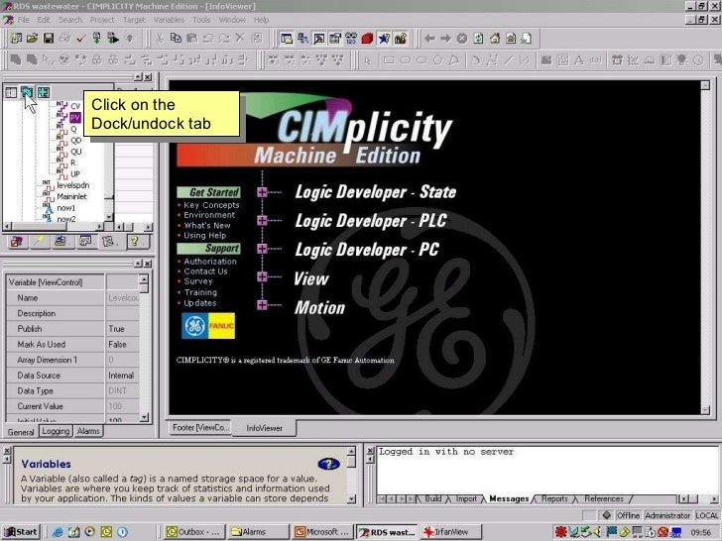Open the Options tab with red icon

click(17, 241)
